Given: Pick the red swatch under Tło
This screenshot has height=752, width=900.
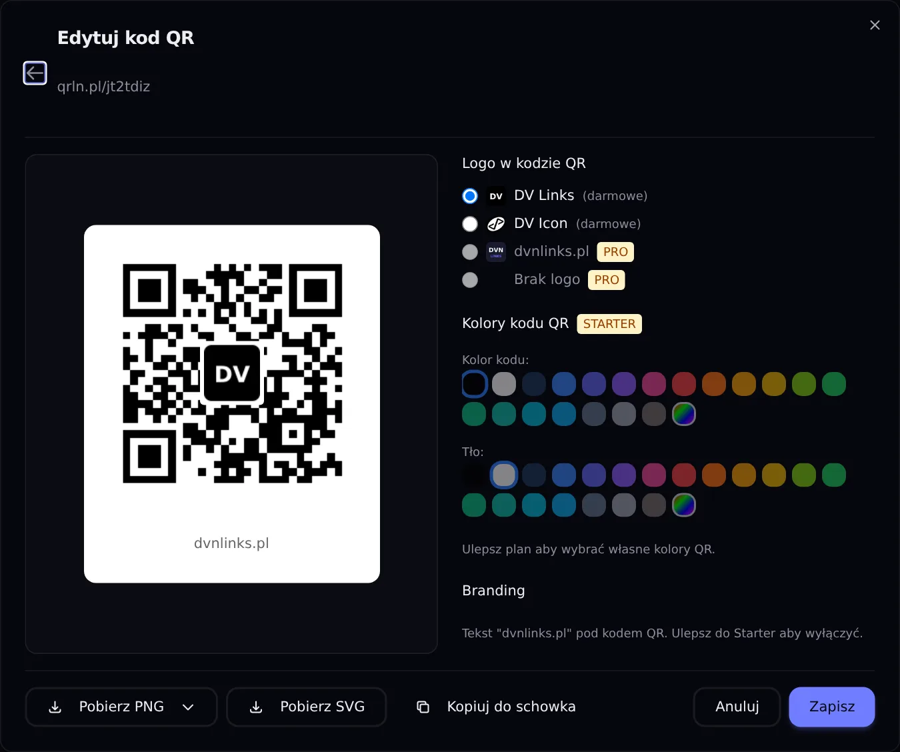Looking at the screenshot, I should coord(684,475).
